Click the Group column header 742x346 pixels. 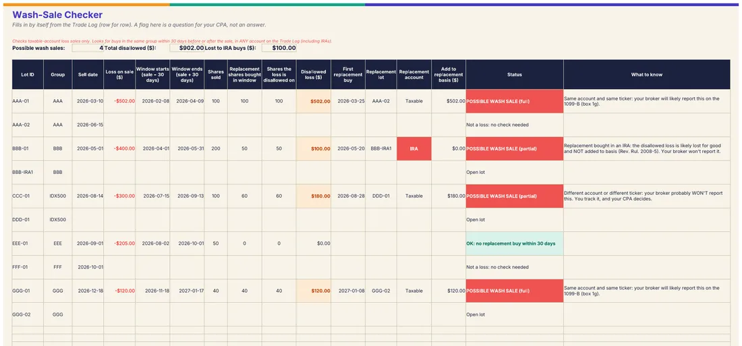[x=58, y=74]
